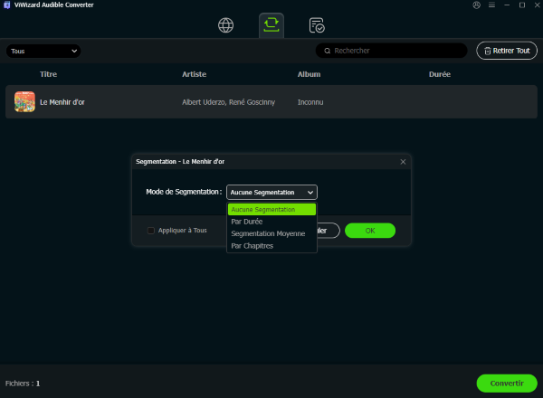Click the partially hidden Annuler button
Image resolution: width=543 pixels, height=398 pixels.
(329, 231)
